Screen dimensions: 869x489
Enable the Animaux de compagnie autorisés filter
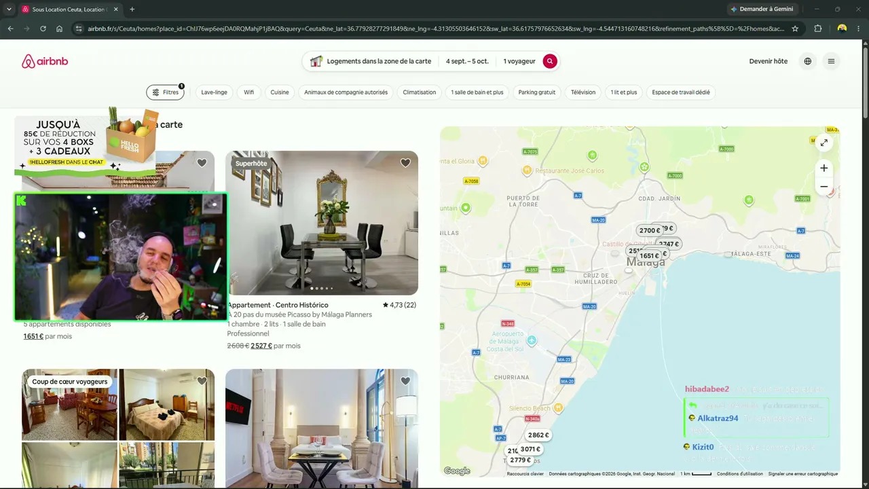tap(346, 92)
